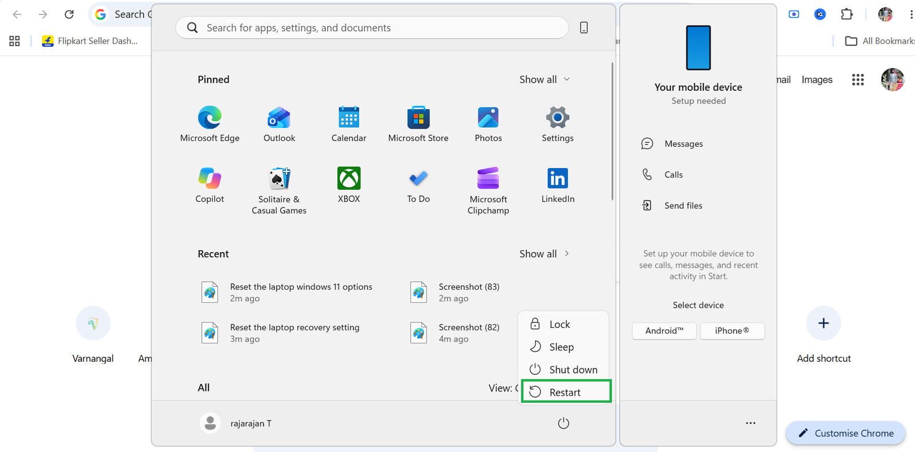Click Customise Chrome button
The image size is (915, 452).
click(x=845, y=433)
